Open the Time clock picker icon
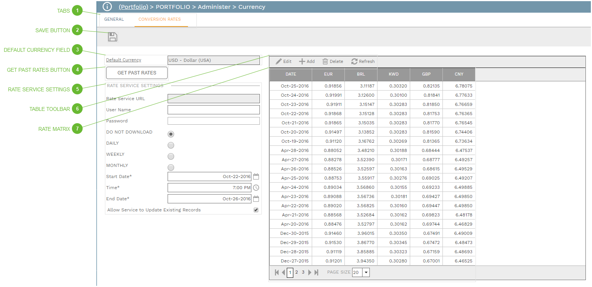 pyautogui.click(x=256, y=188)
